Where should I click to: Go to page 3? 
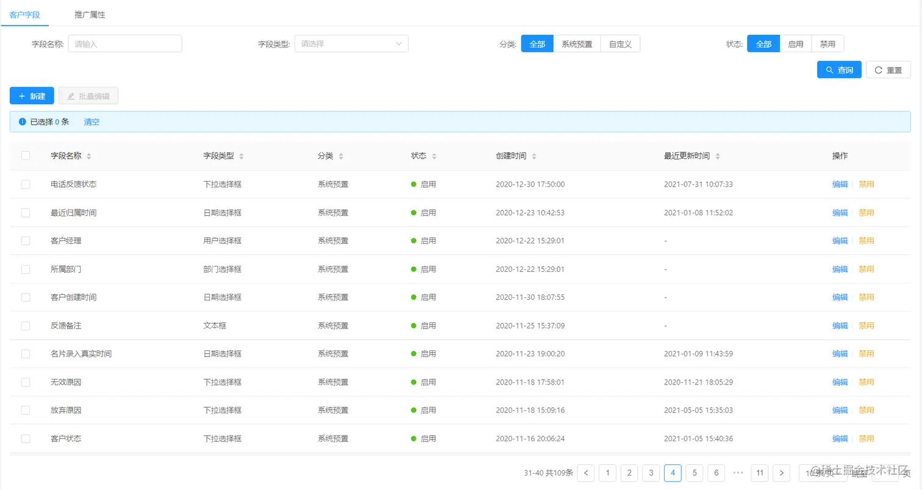651,472
